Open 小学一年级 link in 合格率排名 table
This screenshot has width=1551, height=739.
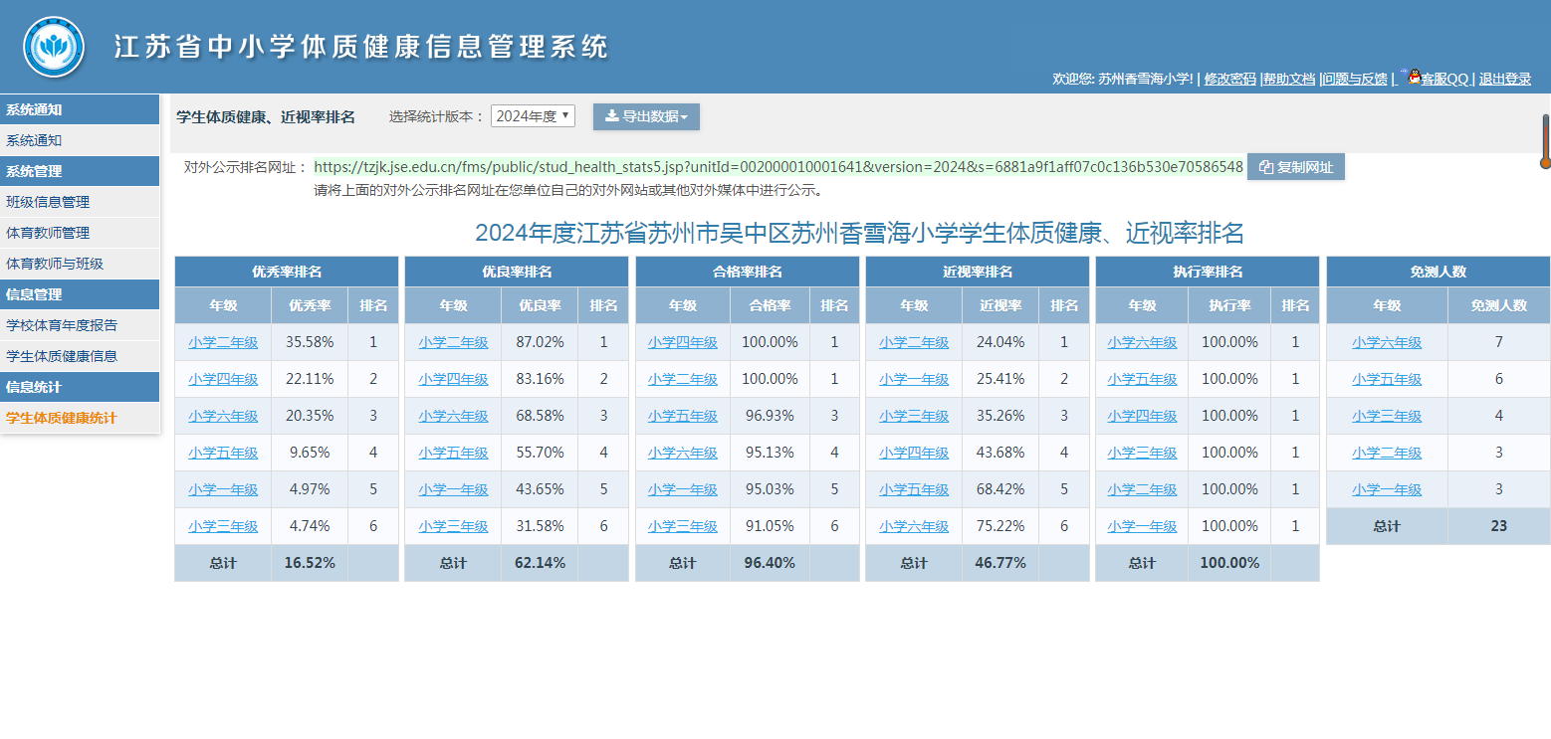(683, 489)
